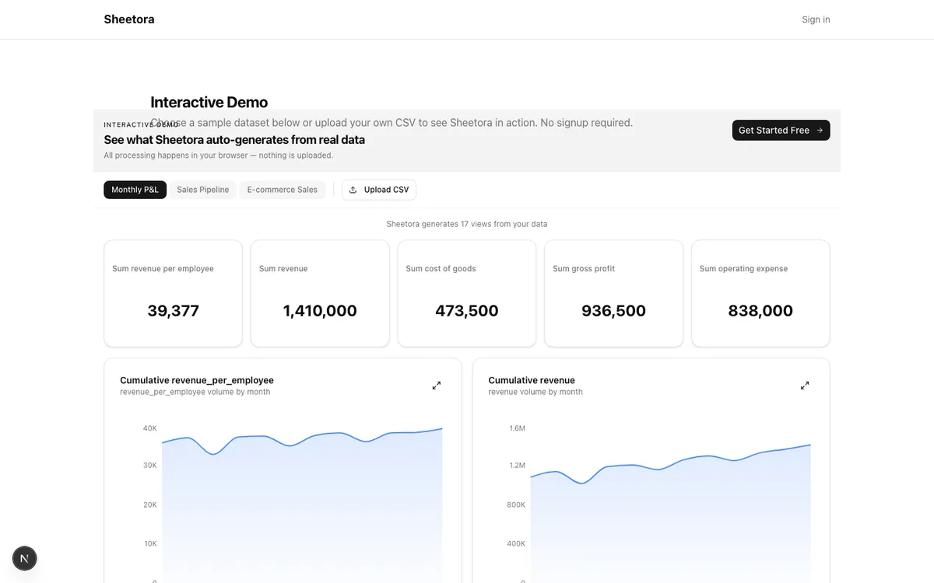Select the Sum operating expense card
Screen dimensions: 934x583
760,293
